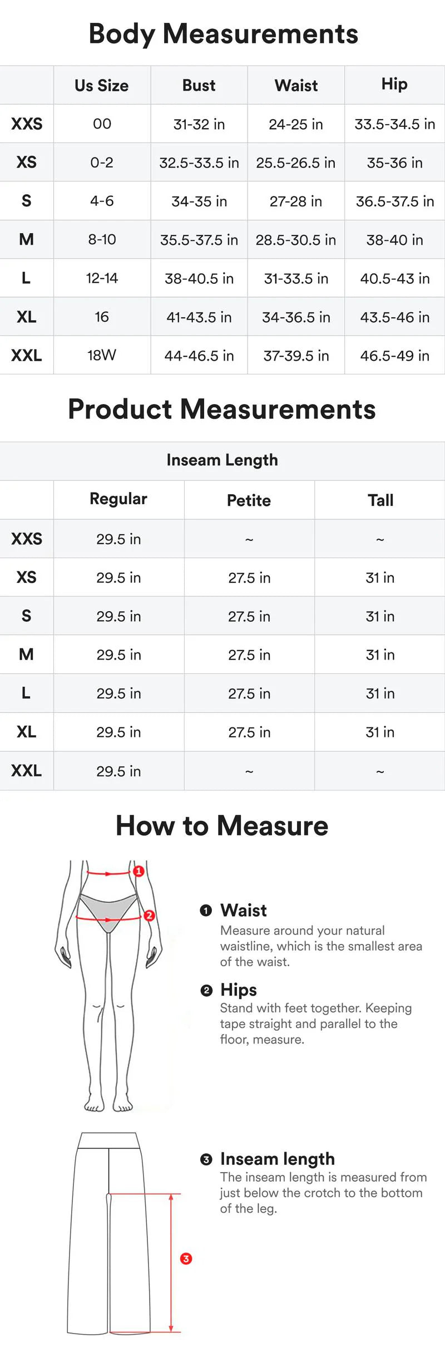Screen dimensions: 445x1353
Task: Click the red number 1 marker on body figure
Action: tap(139, 871)
